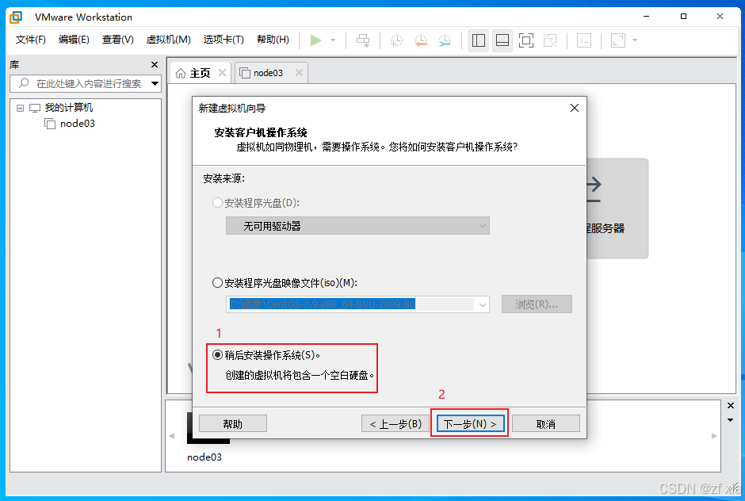Image resolution: width=745 pixels, height=501 pixels.
Task: Open the 查看(V) menu
Action: coord(118,40)
